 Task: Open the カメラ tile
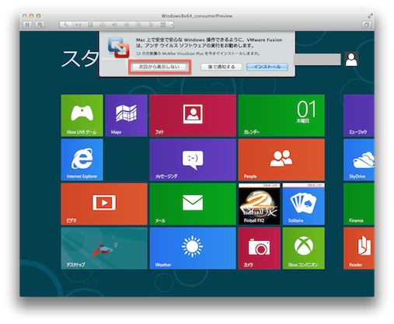[x=260, y=249]
